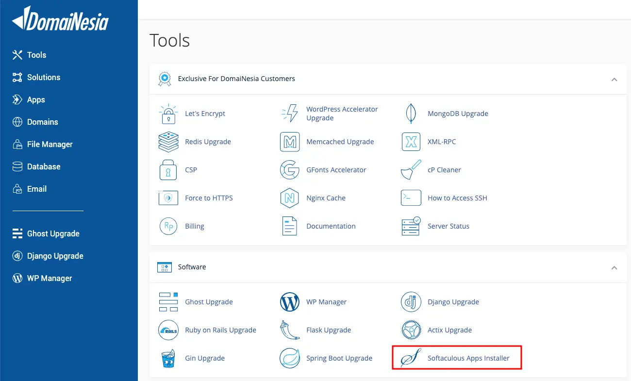Click the Flask Upgrade horn icon

point(290,330)
